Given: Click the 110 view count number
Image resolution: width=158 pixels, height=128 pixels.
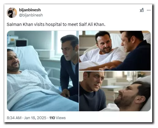Looking at the screenshot, I should click(x=52, y=118).
